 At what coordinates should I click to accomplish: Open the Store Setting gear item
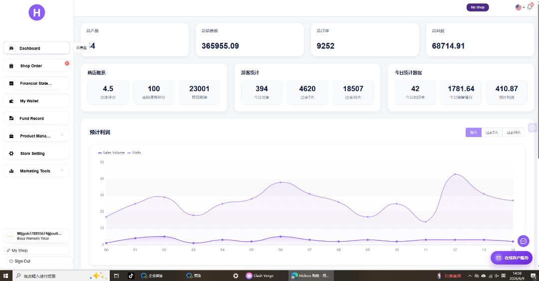36,153
